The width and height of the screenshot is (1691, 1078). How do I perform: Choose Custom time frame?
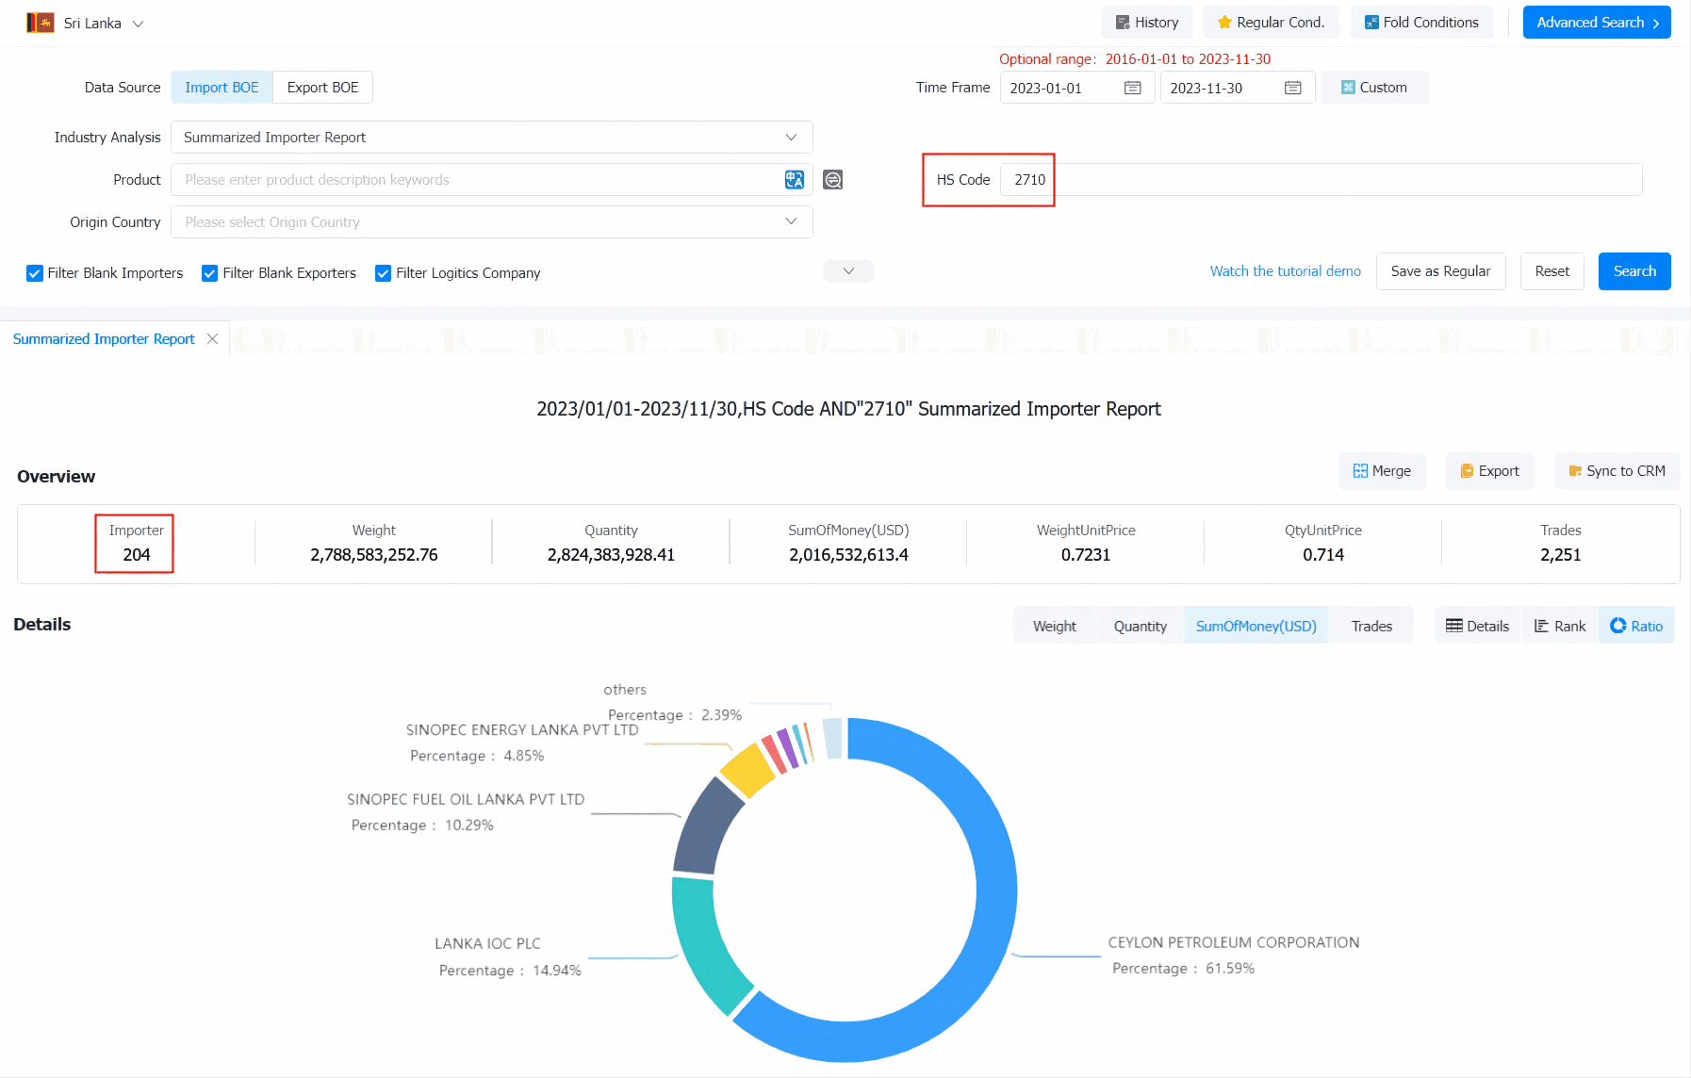pyautogui.click(x=1374, y=88)
